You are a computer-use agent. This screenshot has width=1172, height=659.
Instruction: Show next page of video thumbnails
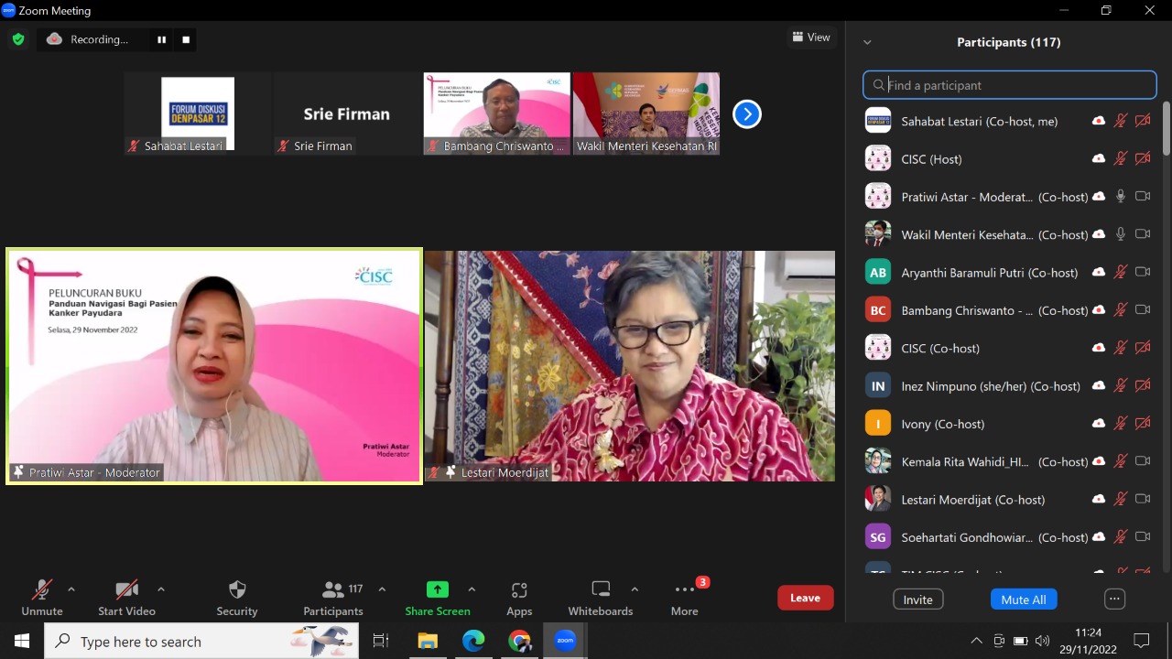click(x=747, y=114)
